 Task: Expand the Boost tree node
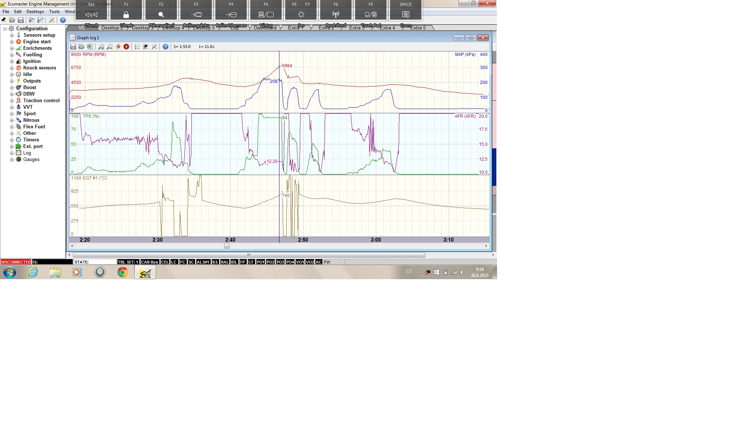[x=12, y=88]
